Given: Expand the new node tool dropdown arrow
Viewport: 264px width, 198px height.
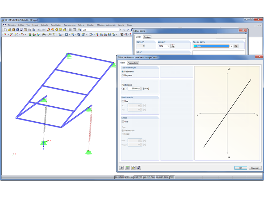Looking at the screenshot, I should pos(8,34).
